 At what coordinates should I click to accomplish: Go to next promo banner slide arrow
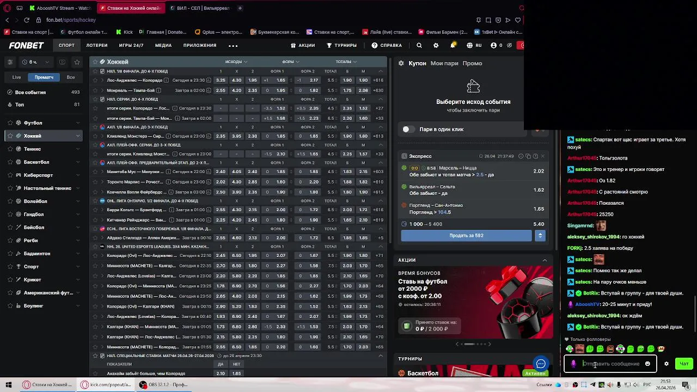pyautogui.click(x=489, y=344)
